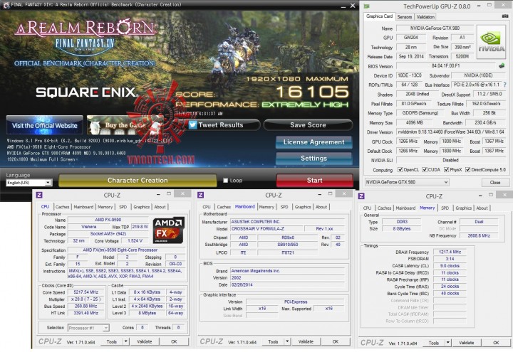Switch to Validation tab in GPU-Z
Image resolution: width=513 pixels, height=352 pixels.
point(425,16)
